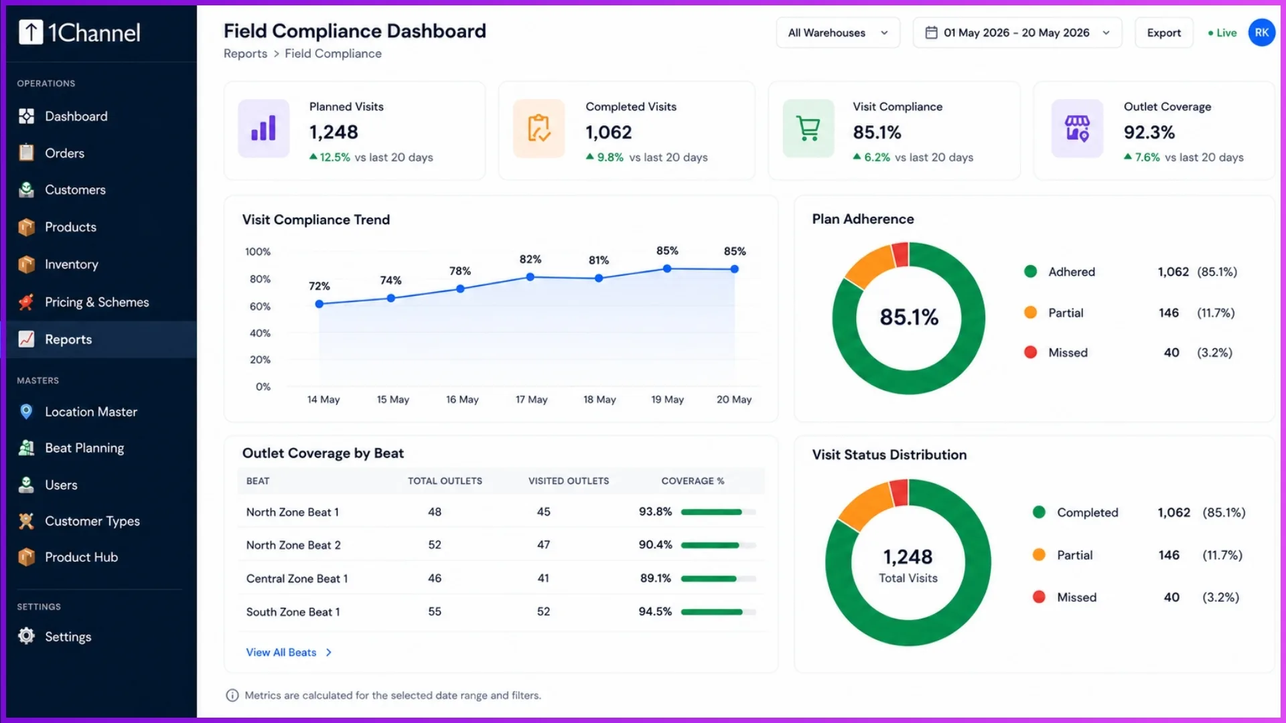Click the Outlet Coverage 92.3% value
Screen dimensions: 1286x723
click(1149, 133)
